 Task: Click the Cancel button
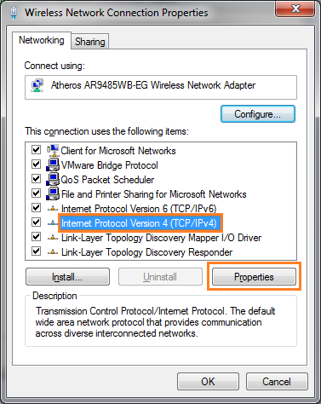point(277,382)
